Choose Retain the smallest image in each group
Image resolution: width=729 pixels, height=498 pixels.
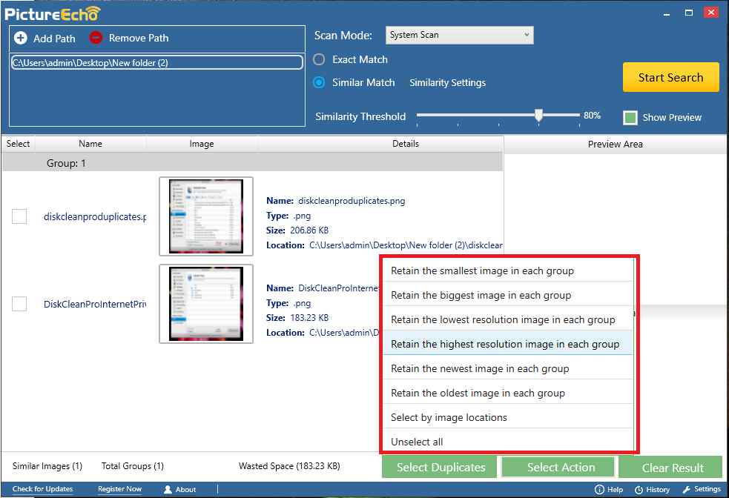pos(508,270)
